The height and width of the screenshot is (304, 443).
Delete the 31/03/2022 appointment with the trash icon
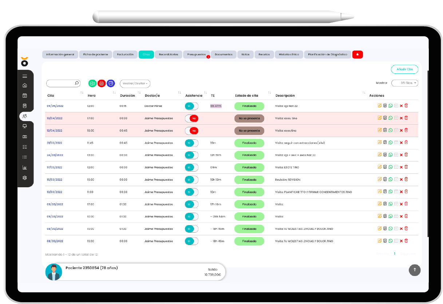(406, 143)
